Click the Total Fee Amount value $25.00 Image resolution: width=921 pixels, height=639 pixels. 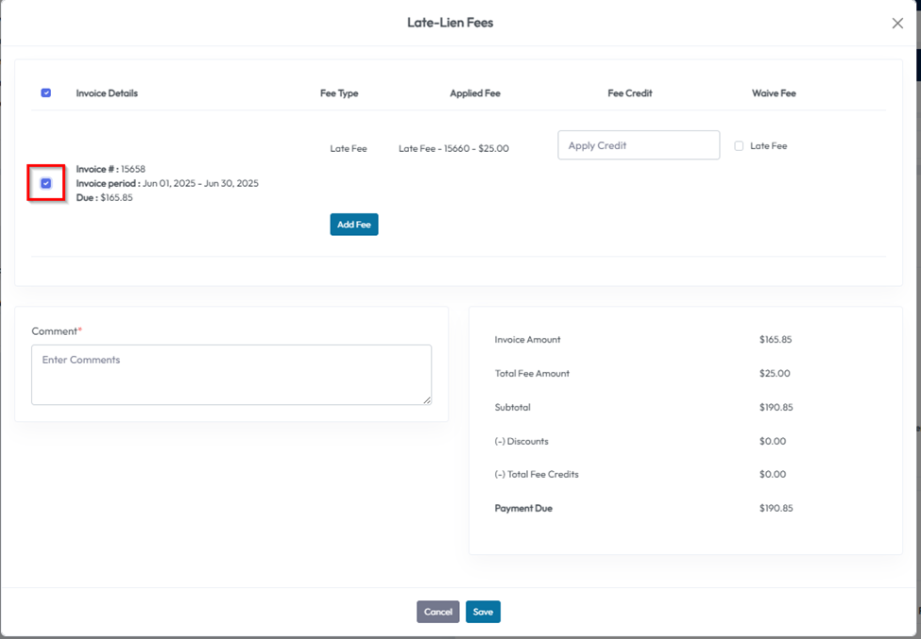(x=773, y=374)
